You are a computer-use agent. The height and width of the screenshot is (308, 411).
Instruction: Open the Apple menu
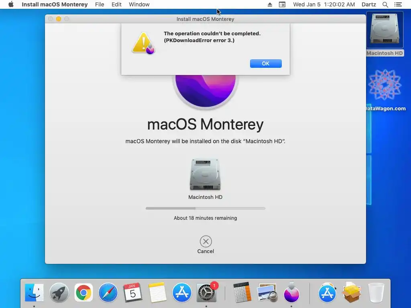click(11, 4)
